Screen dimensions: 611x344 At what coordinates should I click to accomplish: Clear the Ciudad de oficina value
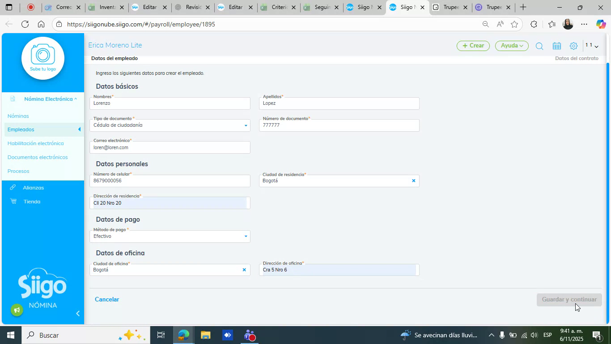(x=244, y=270)
